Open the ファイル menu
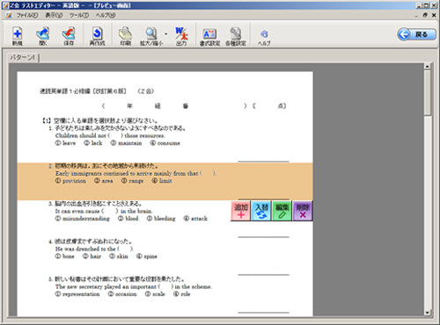Image resolution: width=440 pixels, height=325 pixels. coord(27,15)
